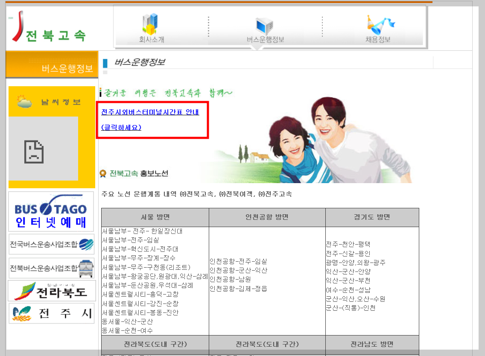Select route 전주-신갈-용인
Viewport: 485px width, 356px height.
tap(348, 254)
